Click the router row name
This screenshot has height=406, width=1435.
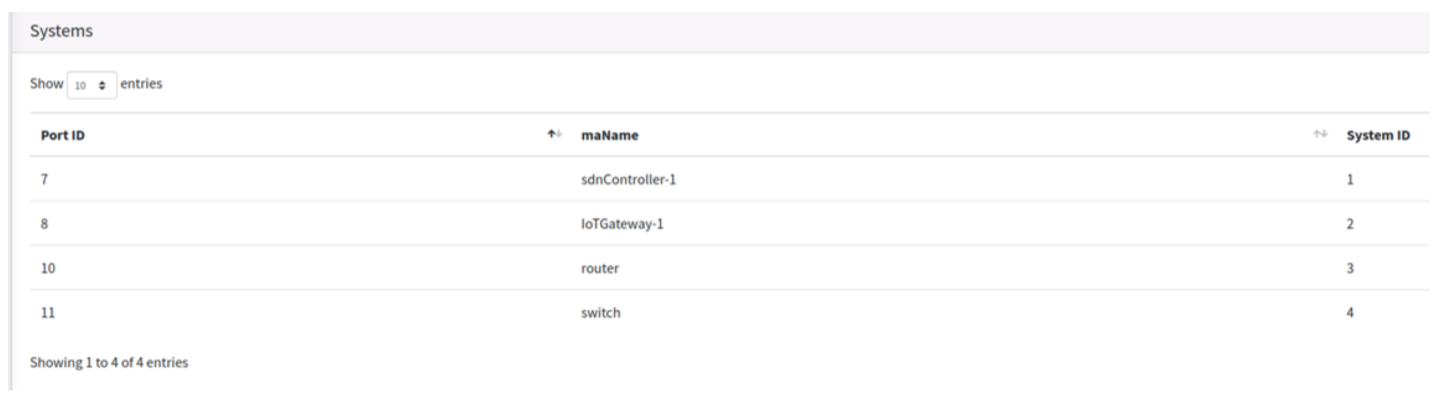[599, 269]
